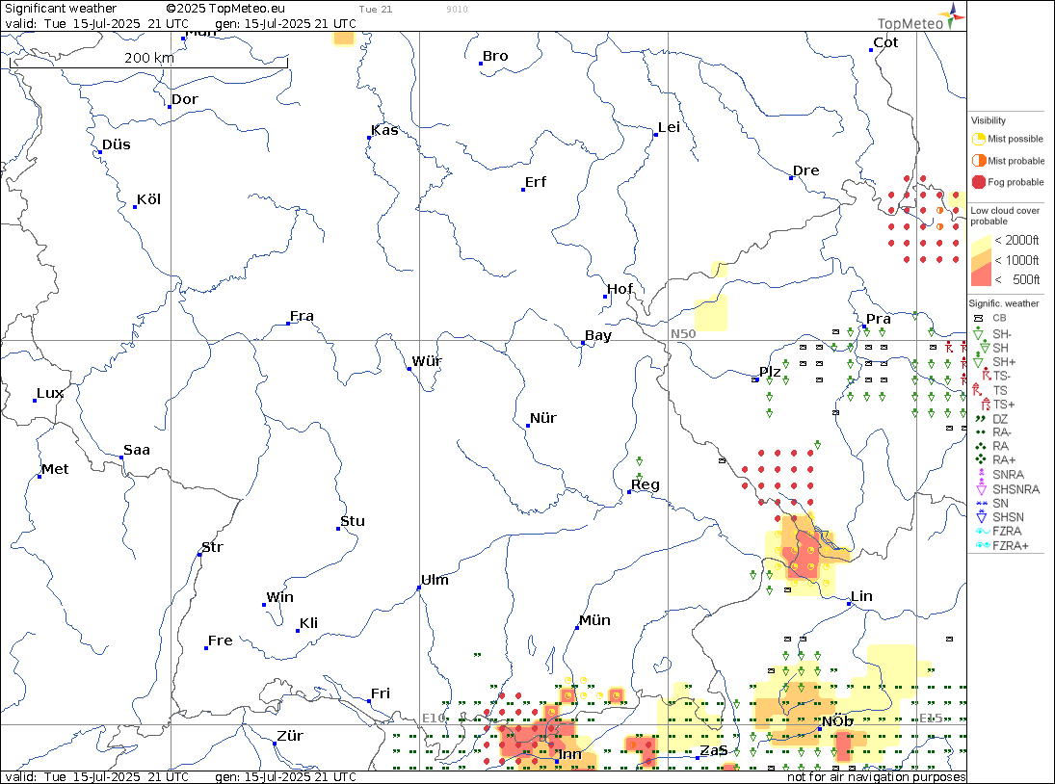Click the Reg city label
Viewport: 1055px width, 784px height.
pyautogui.click(x=646, y=484)
